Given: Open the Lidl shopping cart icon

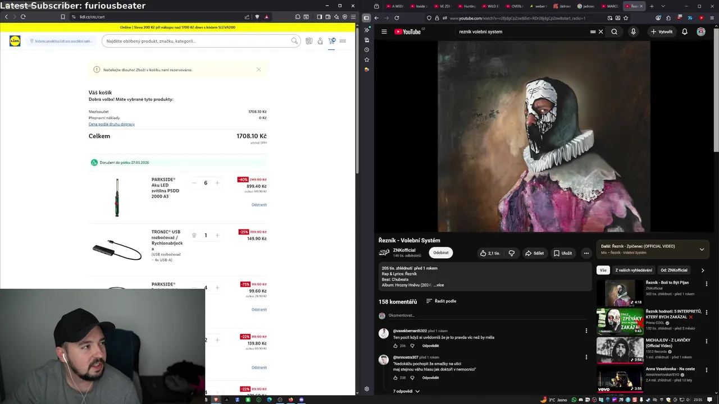Looking at the screenshot, I should (x=331, y=41).
